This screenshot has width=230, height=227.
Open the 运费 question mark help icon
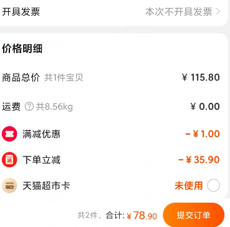pyautogui.click(x=29, y=107)
